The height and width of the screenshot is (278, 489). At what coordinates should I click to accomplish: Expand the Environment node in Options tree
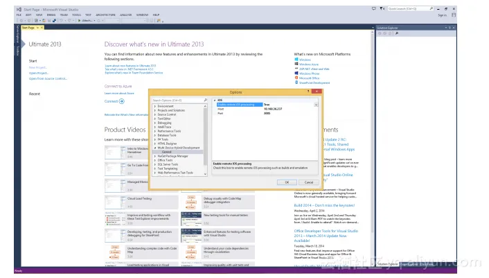[x=154, y=106]
